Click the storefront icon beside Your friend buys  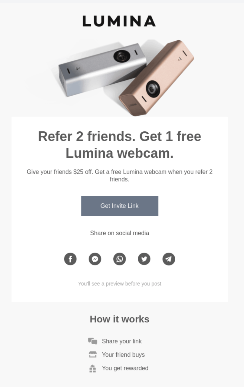click(x=93, y=355)
